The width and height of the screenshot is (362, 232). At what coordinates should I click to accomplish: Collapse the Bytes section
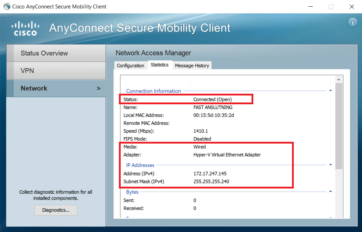330,191
